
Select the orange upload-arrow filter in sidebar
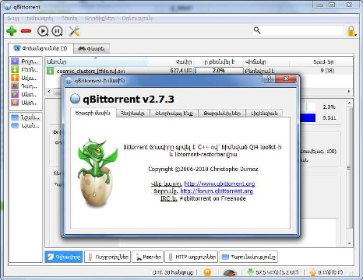click(26, 78)
